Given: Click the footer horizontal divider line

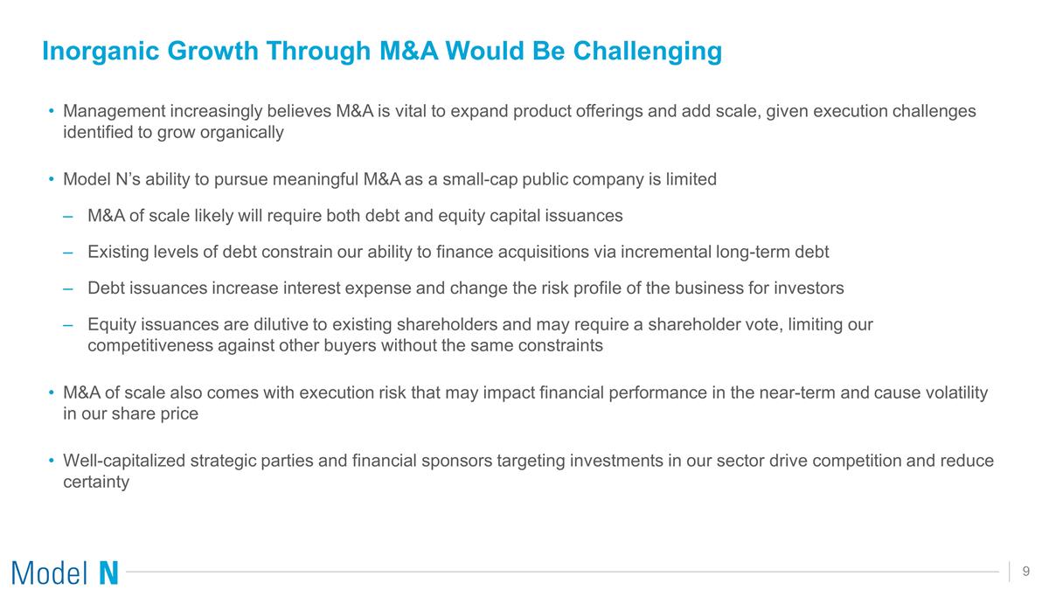Looking at the screenshot, I should (x=559, y=573).
